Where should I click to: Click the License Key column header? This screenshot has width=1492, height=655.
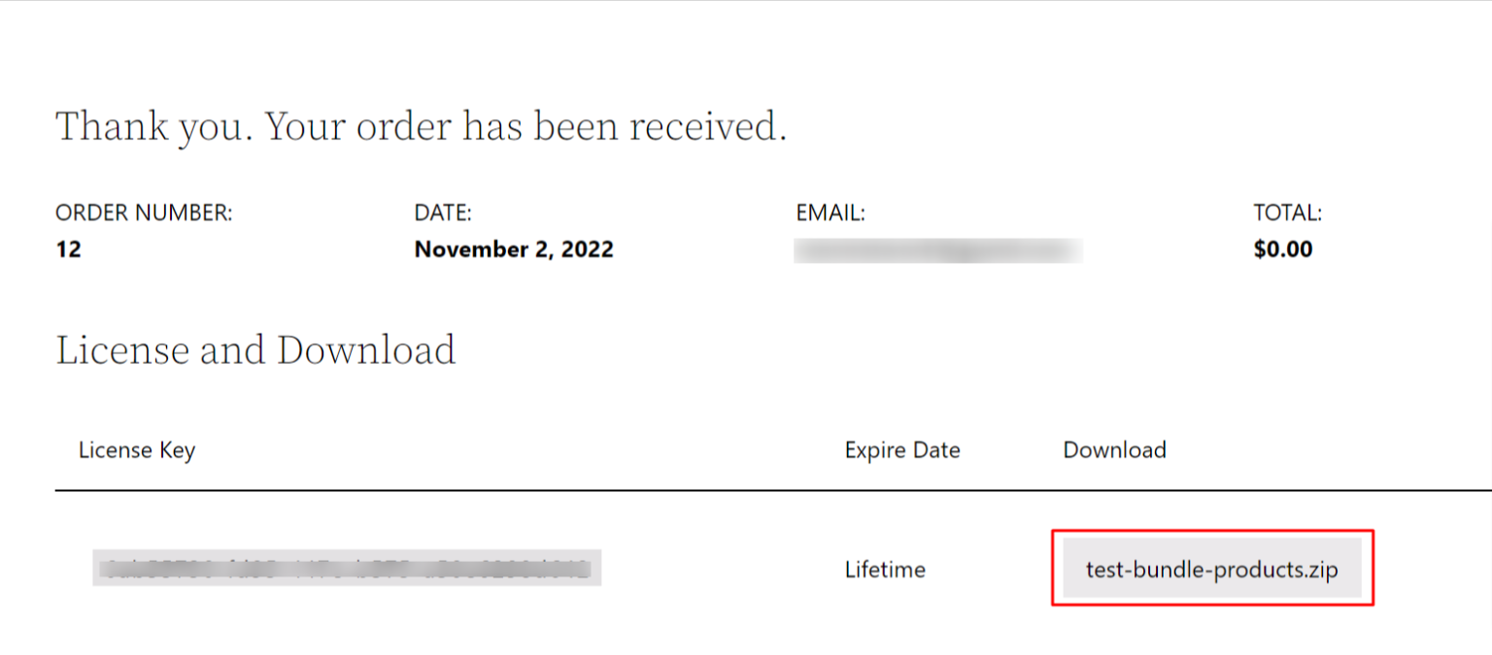tap(137, 450)
